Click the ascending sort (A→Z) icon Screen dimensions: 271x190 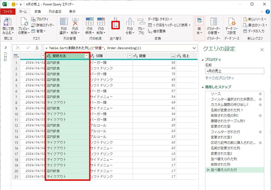point(115,19)
